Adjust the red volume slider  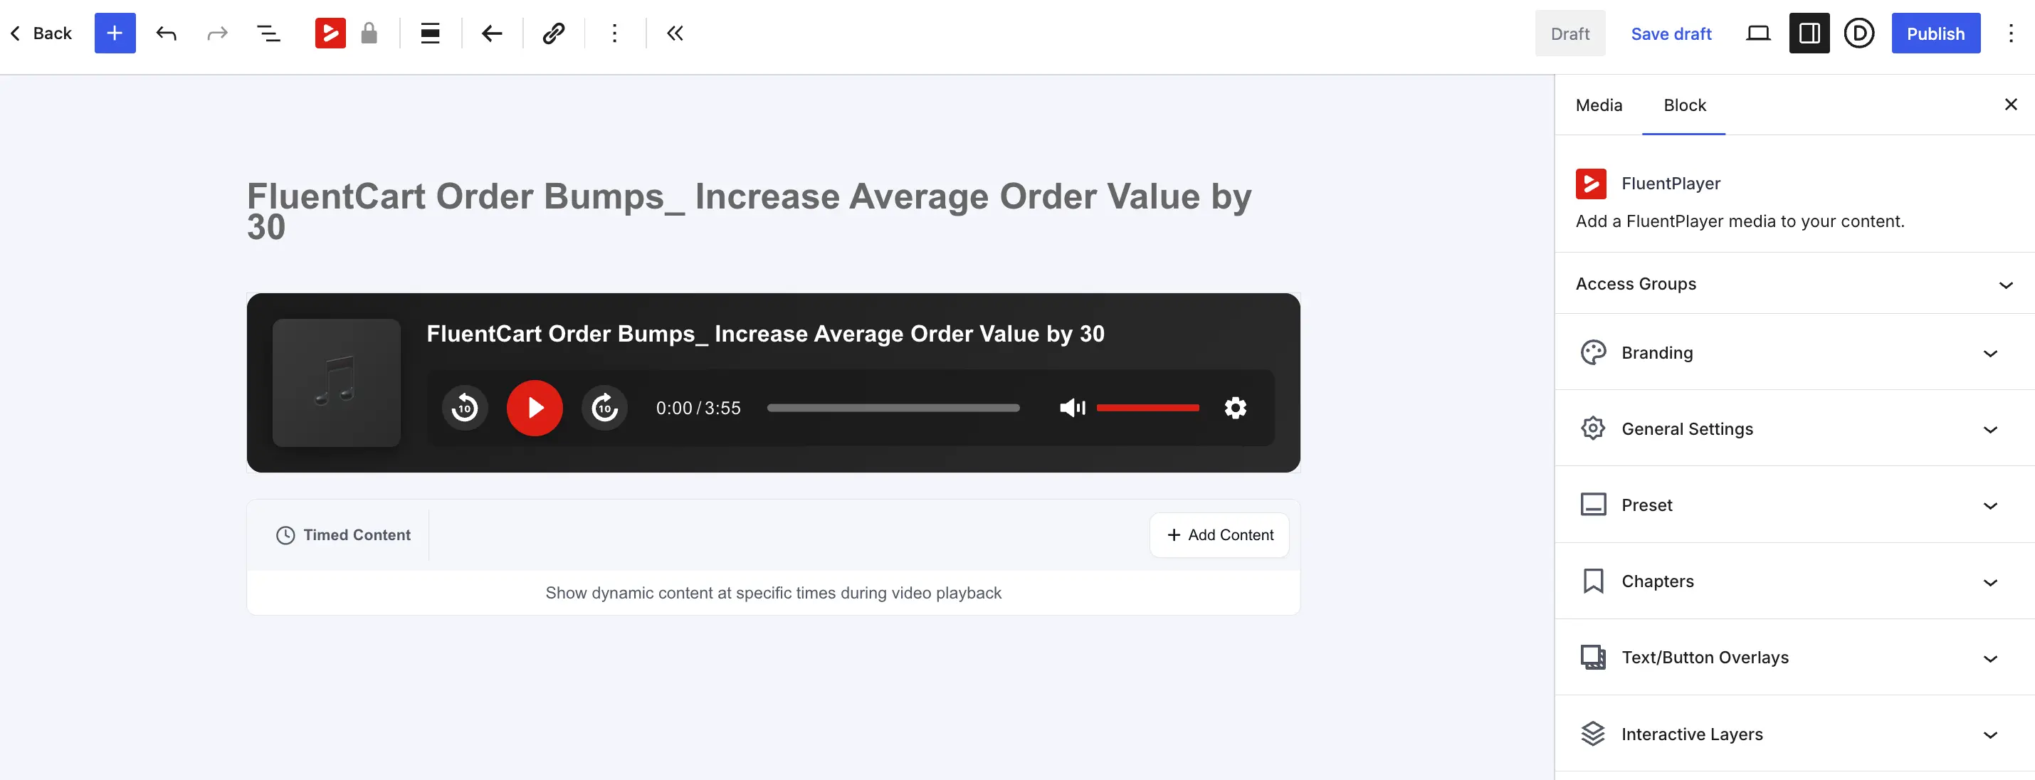pyautogui.click(x=1147, y=409)
